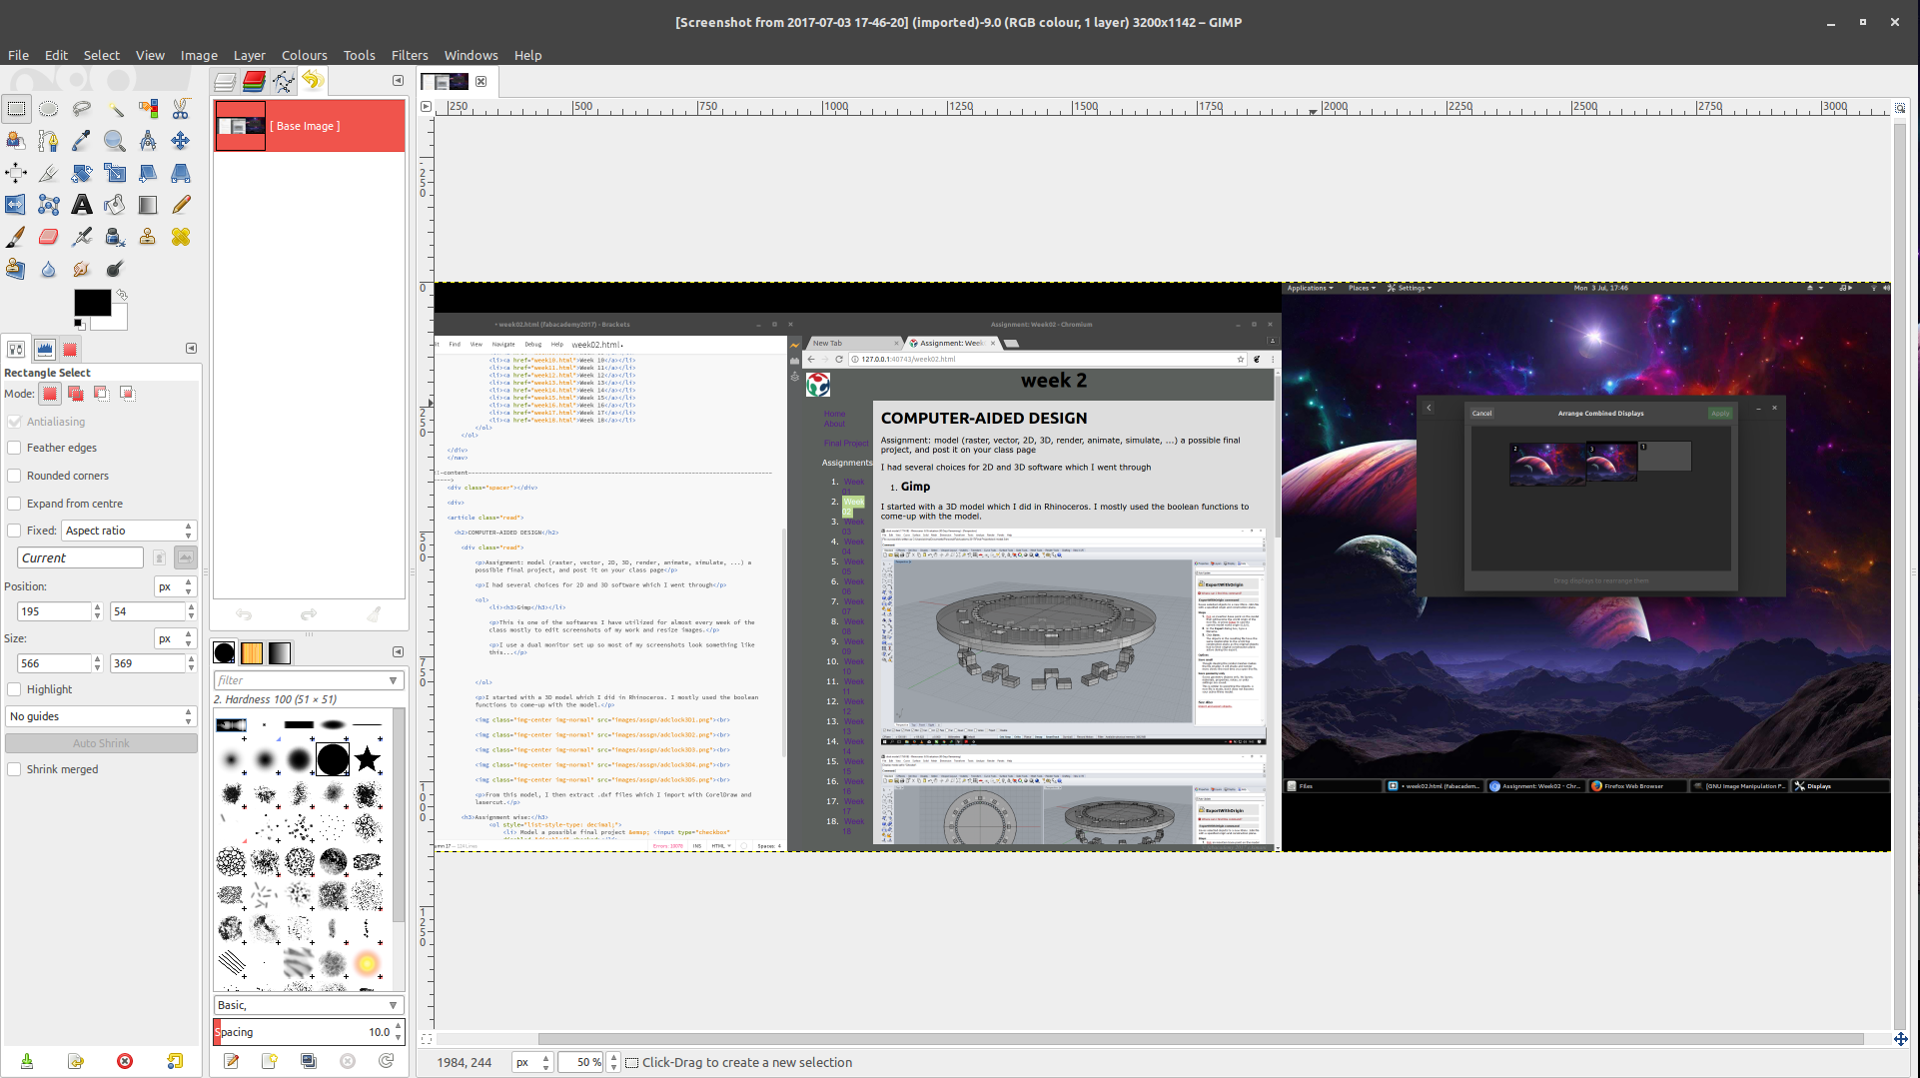Select the Foreground Select tool
This screenshot has width=1920, height=1078.
pos(16,141)
